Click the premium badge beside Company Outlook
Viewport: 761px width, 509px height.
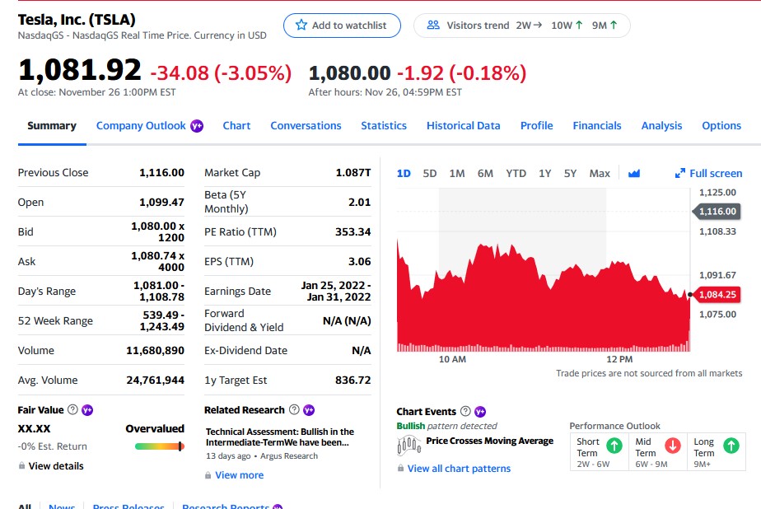197,126
